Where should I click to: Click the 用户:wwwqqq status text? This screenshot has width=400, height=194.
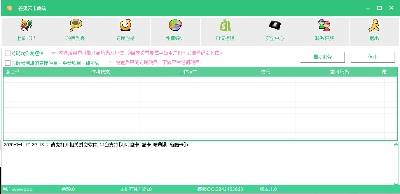click(17, 189)
